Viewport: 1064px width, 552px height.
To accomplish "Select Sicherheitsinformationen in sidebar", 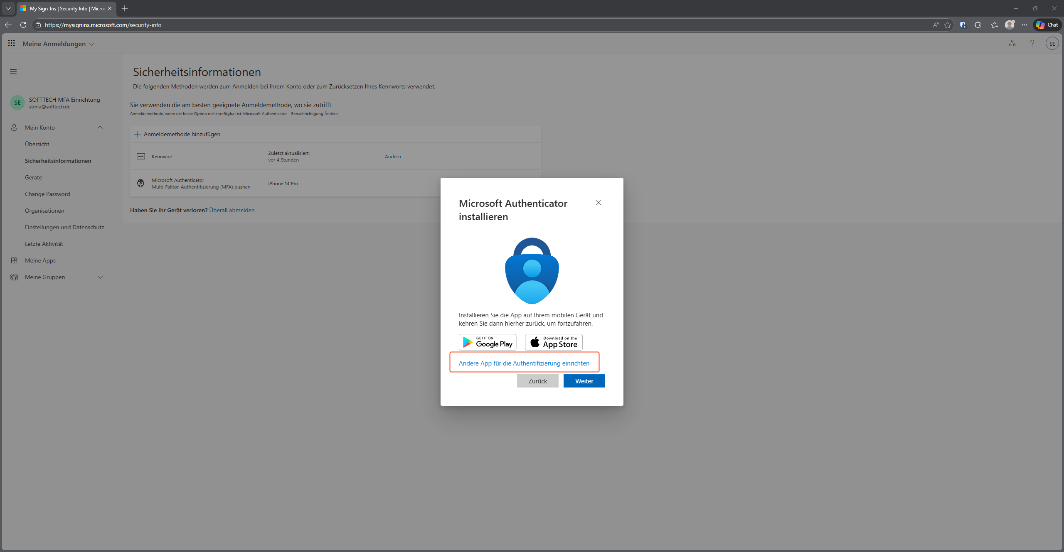I will 58,161.
